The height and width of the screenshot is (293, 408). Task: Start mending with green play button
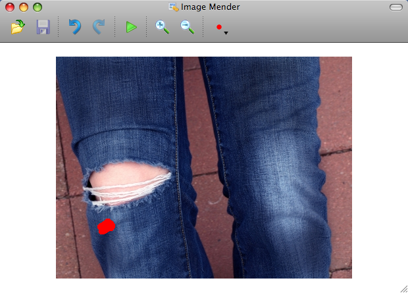pyautogui.click(x=131, y=27)
